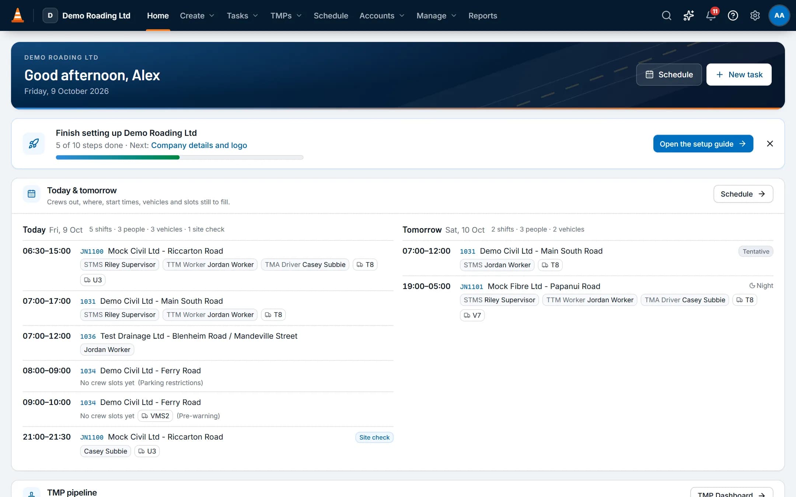
Task: Click the Tentative status tag
Action: tap(755, 251)
